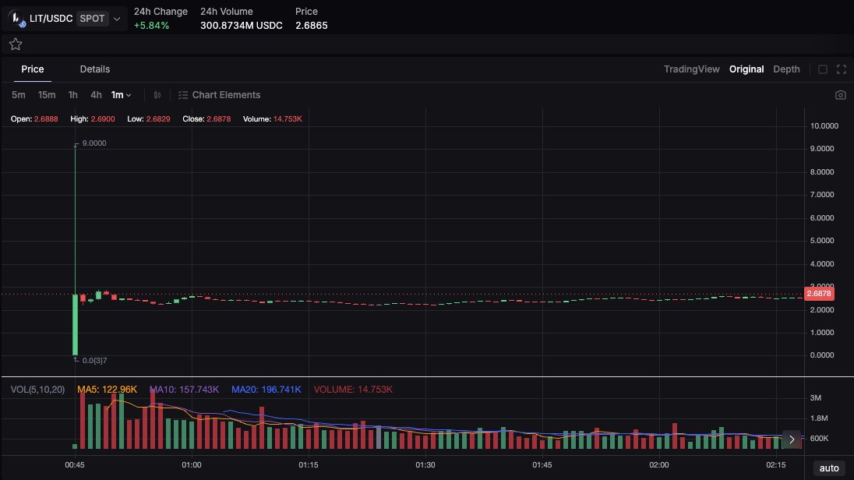Select the 5m timeframe

coord(19,95)
